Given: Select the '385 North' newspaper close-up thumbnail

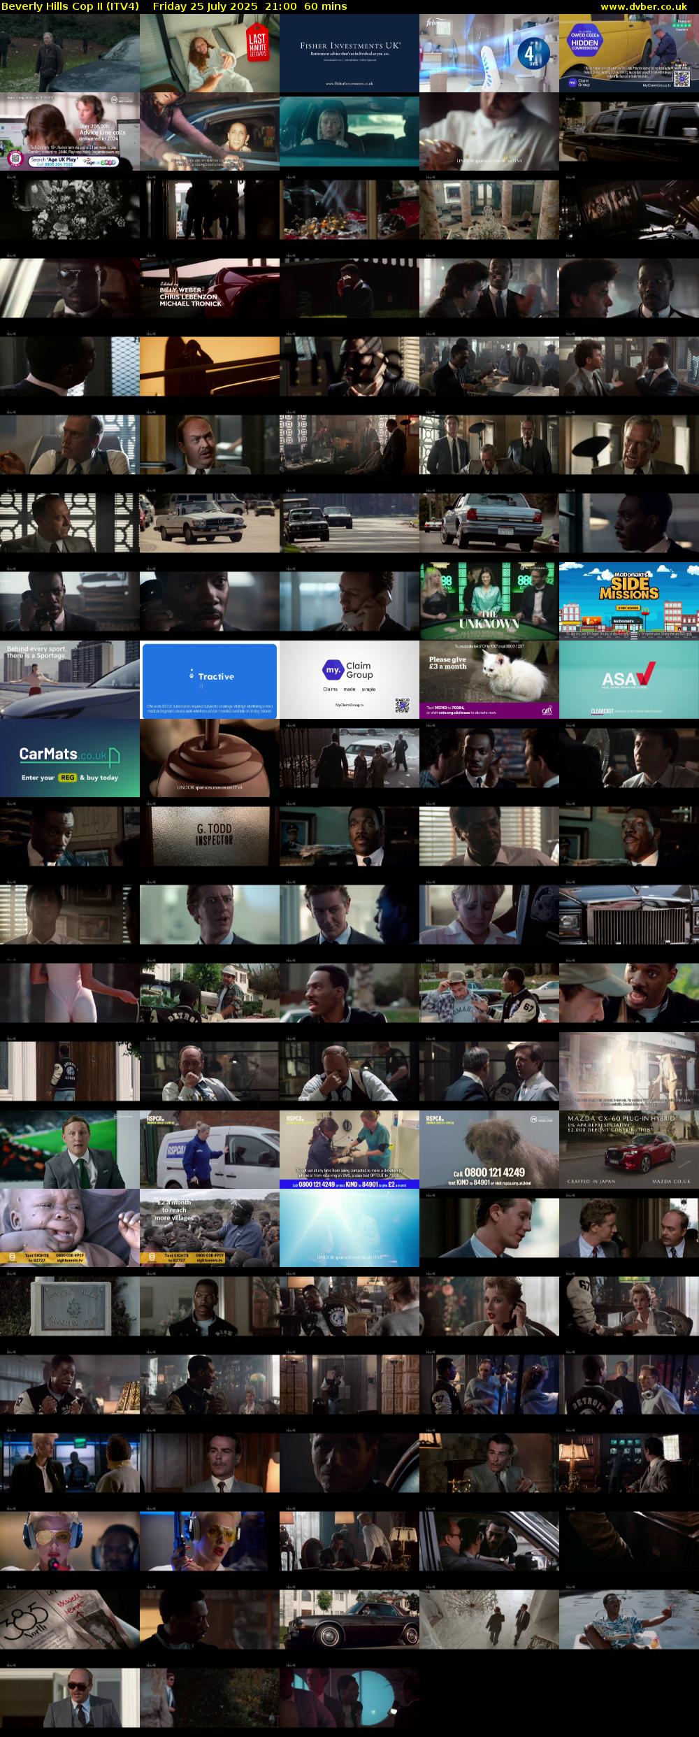Looking at the screenshot, I should pyautogui.click(x=70, y=1620).
